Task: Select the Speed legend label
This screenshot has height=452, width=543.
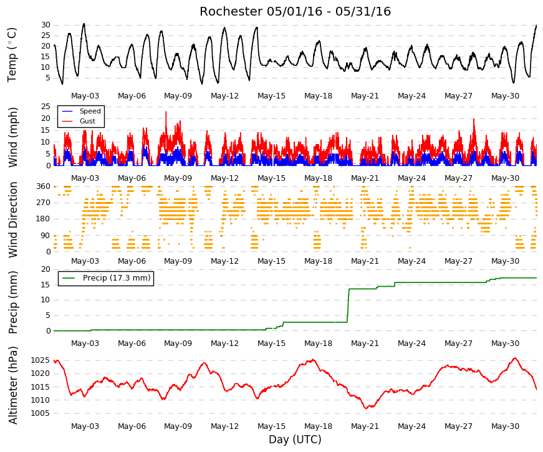Action: coord(90,111)
